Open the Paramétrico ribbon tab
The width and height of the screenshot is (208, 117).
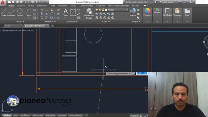(x=42, y=6)
